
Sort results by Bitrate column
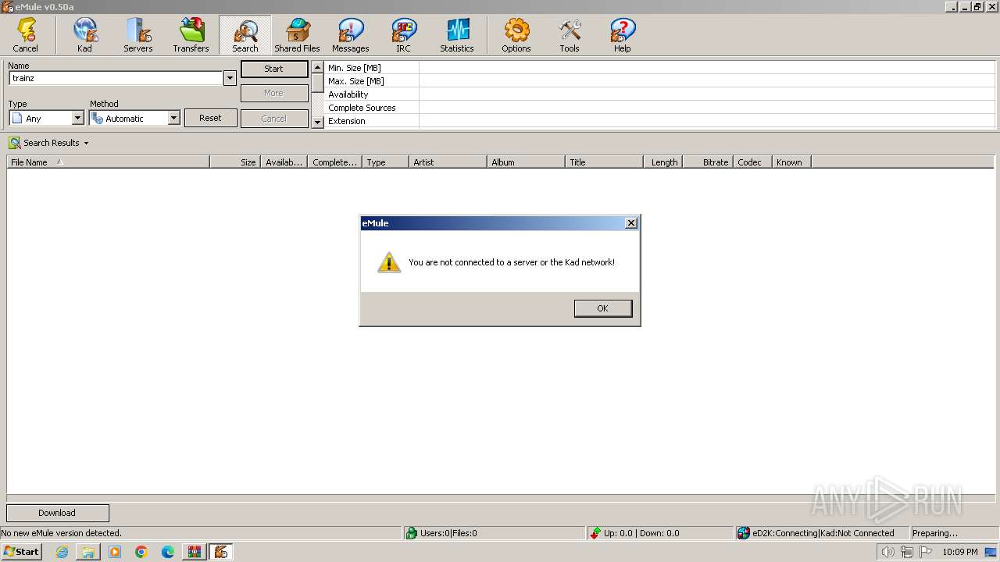[708, 162]
